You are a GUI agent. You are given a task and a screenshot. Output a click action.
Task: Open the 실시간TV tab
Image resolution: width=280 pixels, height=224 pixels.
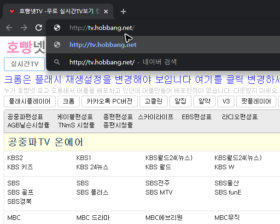click(x=24, y=64)
